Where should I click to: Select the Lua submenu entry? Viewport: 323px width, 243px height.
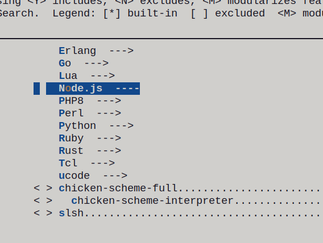(x=86, y=76)
